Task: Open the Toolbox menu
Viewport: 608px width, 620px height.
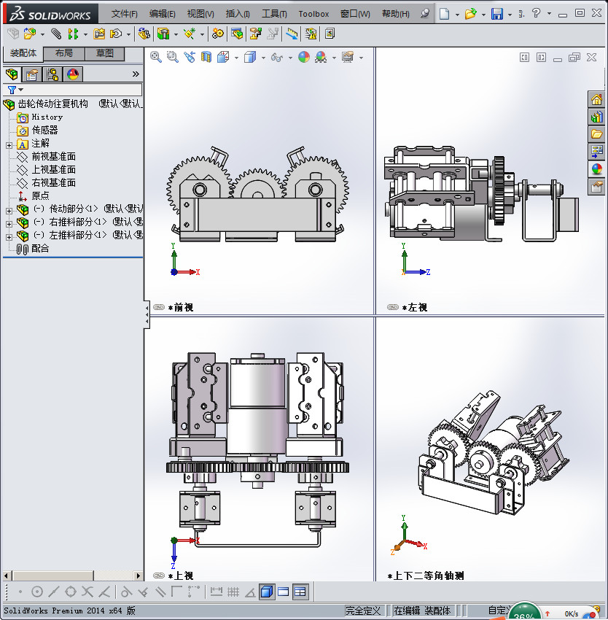Action: [x=313, y=14]
